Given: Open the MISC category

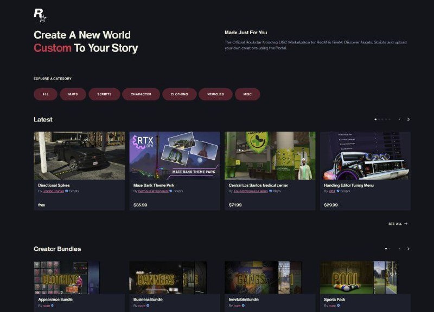Looking at the screenshot, I should click(x=247, y=94).
